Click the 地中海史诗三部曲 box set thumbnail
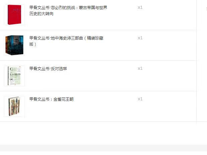 (x=14, y=45)
